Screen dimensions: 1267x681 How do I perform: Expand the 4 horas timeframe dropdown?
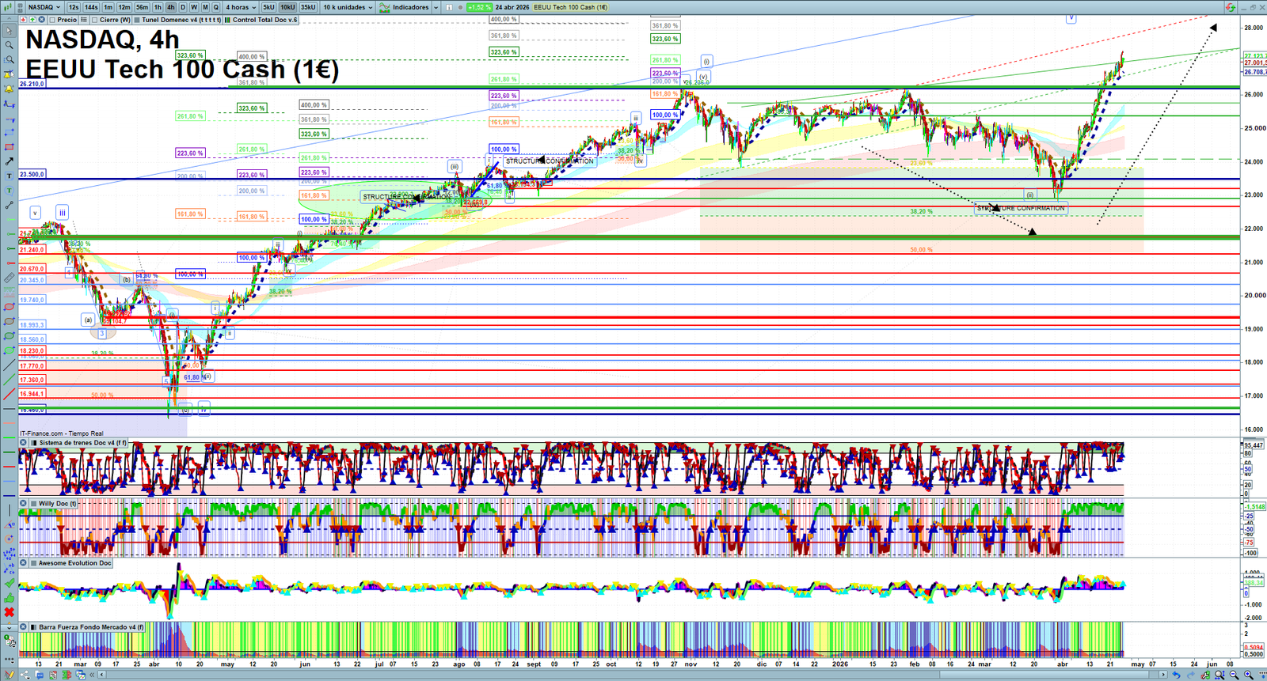(x=241, y=7)
